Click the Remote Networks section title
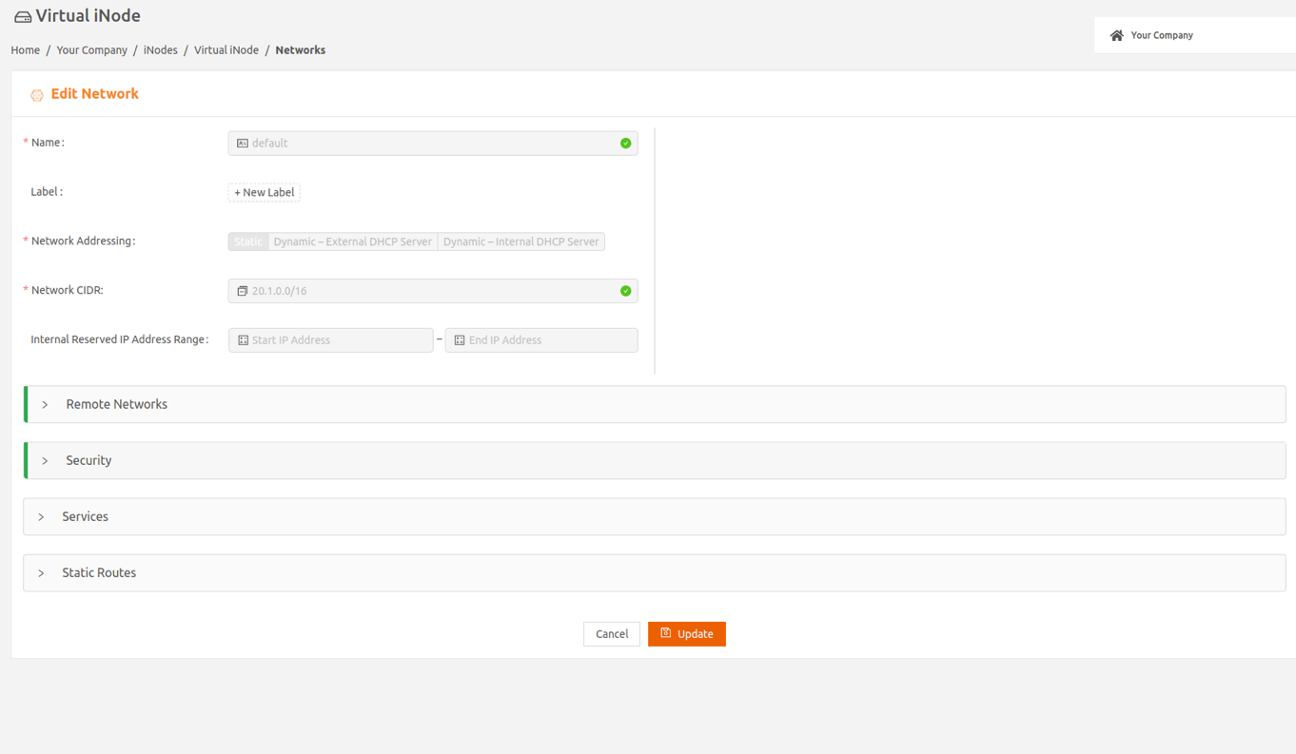 [x=117, y=404]
